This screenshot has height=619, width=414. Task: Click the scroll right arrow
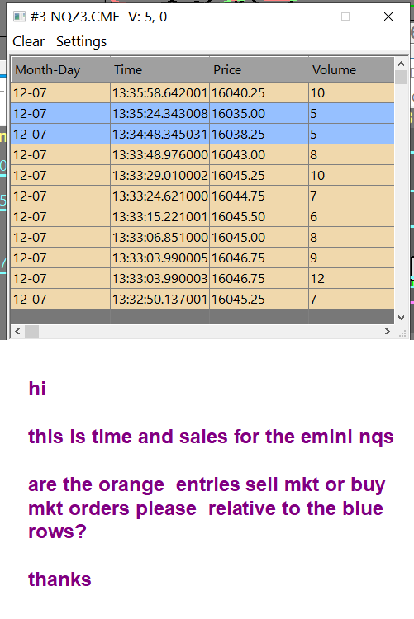(388, 331)
